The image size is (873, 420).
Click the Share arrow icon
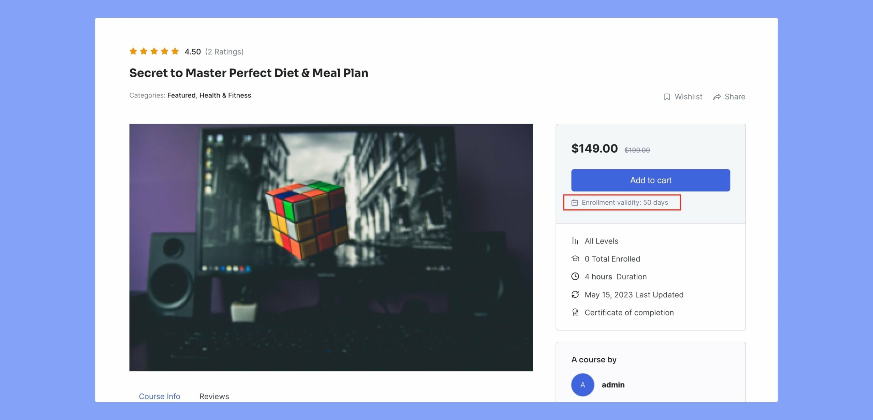pyautogui.click(x=717, y=97)
